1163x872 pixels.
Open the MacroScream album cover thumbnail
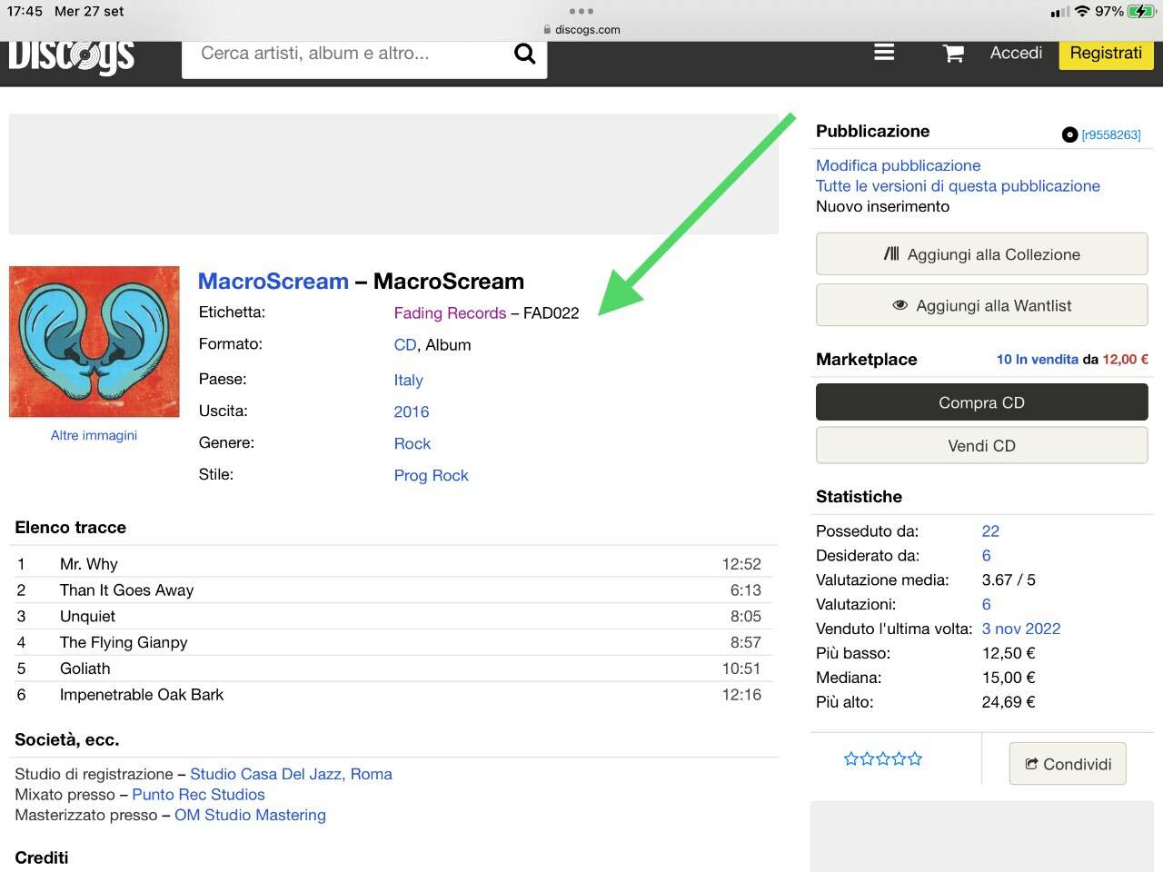pos(94,342)
